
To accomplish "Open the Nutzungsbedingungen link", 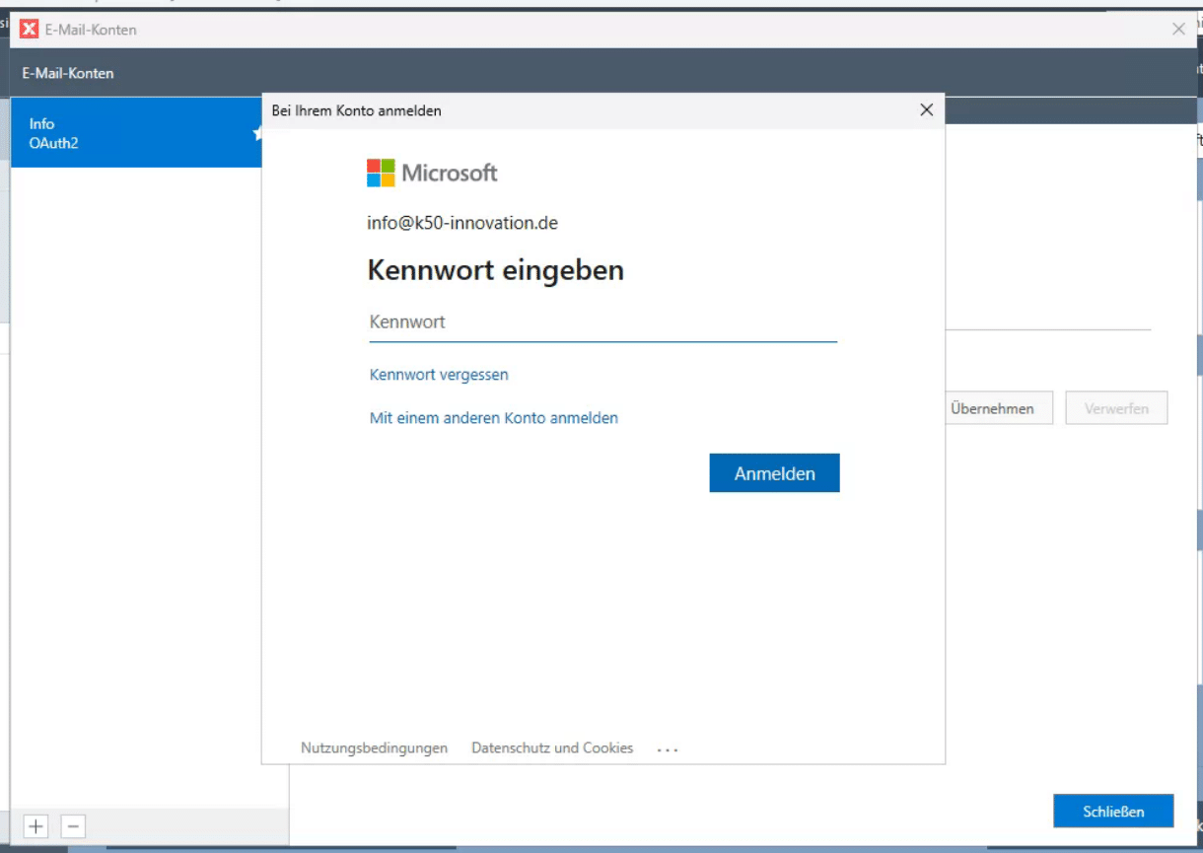I will click(374, 748).
